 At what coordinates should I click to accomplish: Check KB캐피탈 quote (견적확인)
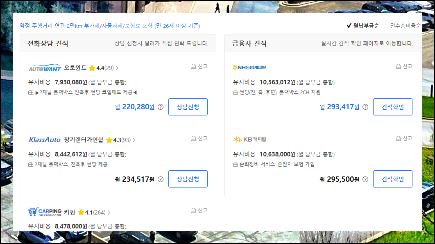pos(392,179)
